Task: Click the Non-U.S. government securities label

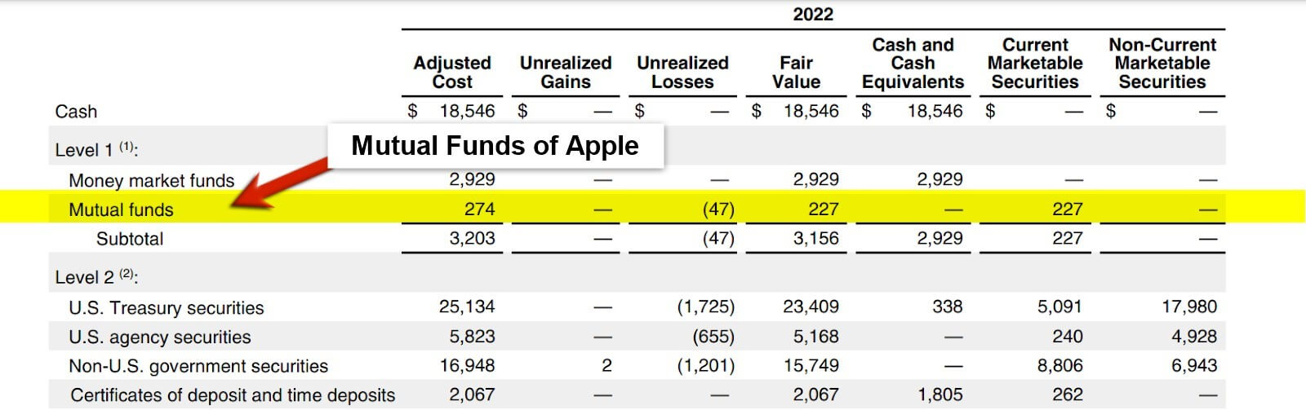Action: (x=198, y=367)
